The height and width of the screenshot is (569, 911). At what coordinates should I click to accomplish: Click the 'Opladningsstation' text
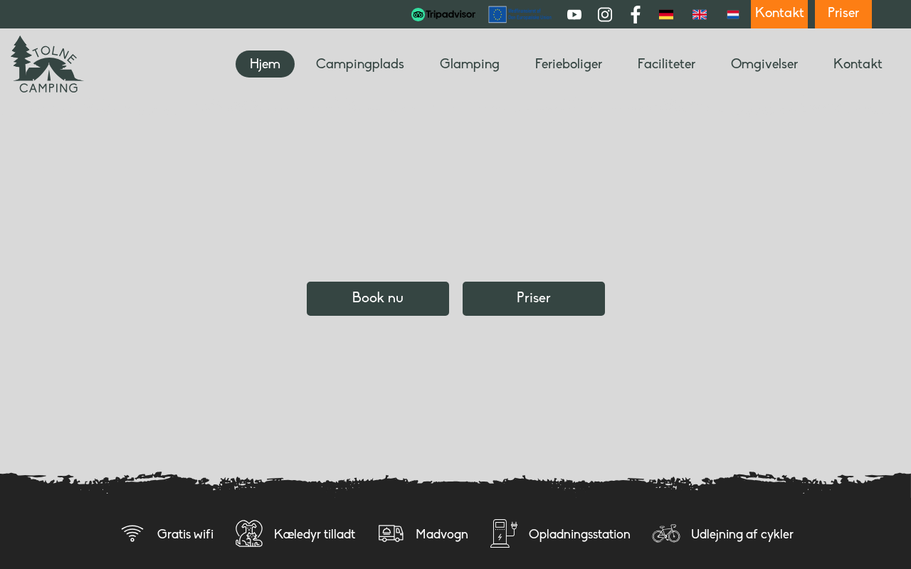579,534
